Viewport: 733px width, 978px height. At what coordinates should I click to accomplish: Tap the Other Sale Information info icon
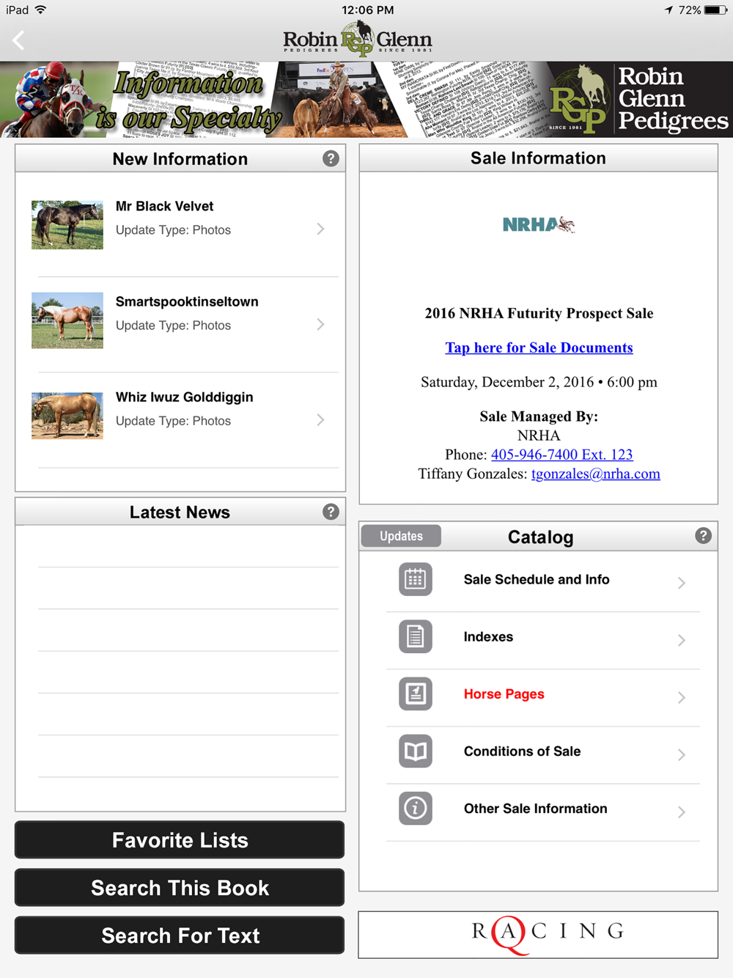pyautogui.click(x=416, y=808)
